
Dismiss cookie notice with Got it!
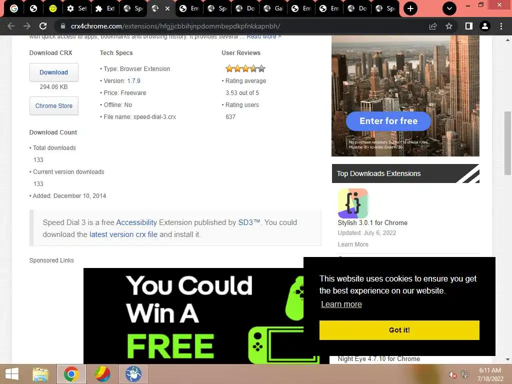click(x=399, y=330)
